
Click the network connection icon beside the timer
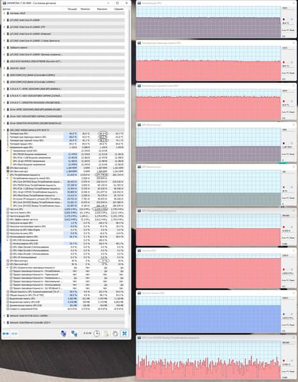pos(74,334)
